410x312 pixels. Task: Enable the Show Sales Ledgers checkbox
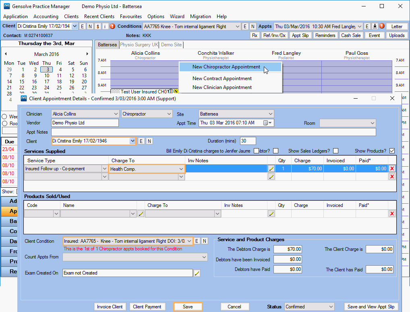click(335, 150)
